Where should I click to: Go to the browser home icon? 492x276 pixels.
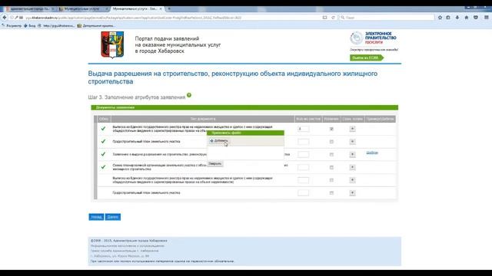(x=467, y=18)
